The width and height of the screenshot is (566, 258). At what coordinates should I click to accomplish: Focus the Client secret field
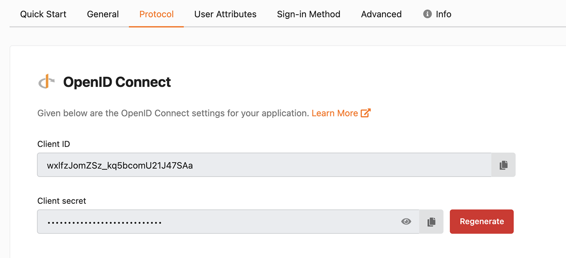(228, 222)
